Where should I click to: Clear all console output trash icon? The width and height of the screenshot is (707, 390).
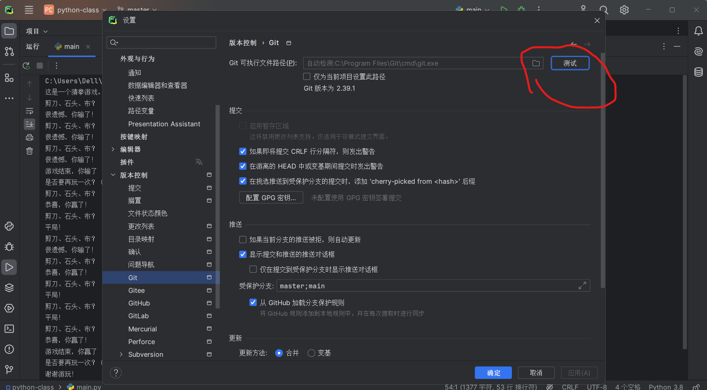tap(30, 151)
